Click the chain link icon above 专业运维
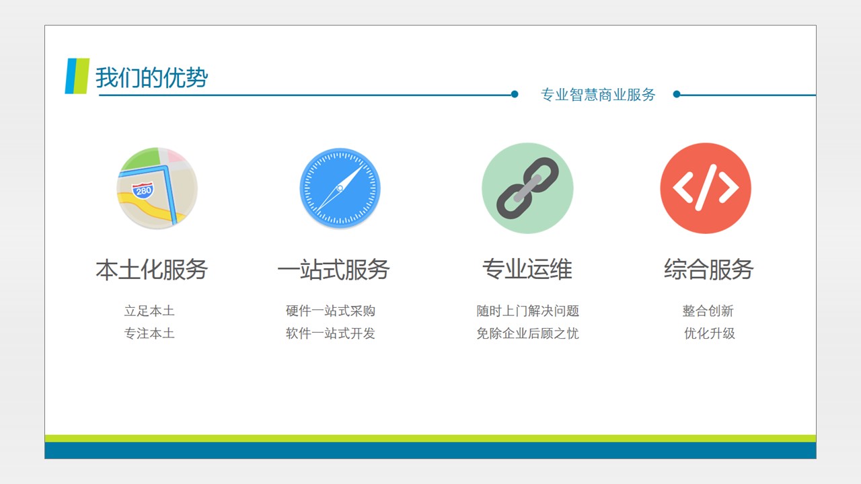The width and height of the screenshot is (861, 484). (528, 189)
